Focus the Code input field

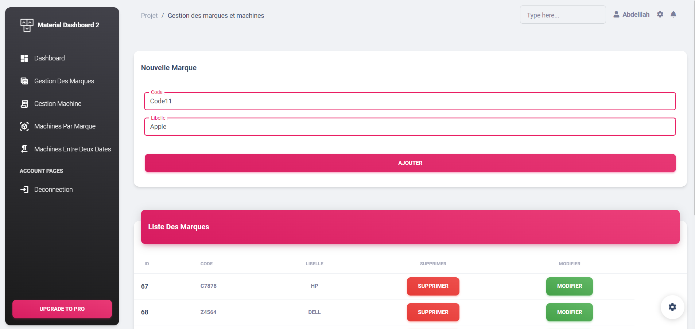(410, 101)
